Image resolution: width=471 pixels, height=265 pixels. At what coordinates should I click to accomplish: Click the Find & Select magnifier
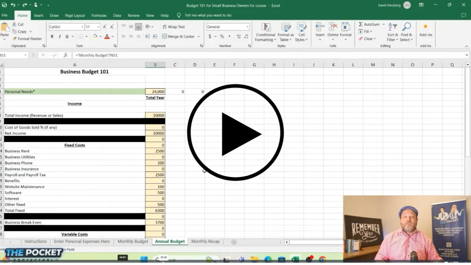point(407,27)
